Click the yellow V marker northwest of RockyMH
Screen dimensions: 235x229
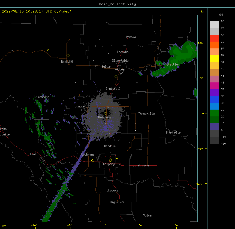tap(48, 50)
